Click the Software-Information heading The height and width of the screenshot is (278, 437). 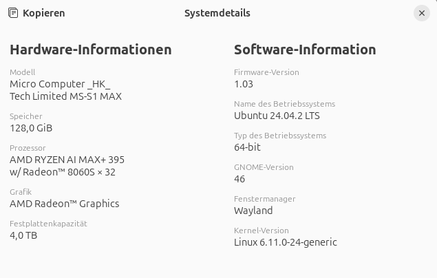[x=305, y=50]
